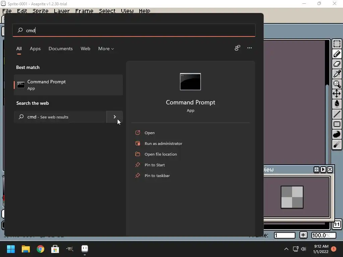Image resolution: width=343 pixels, height=257 pixels.
Task: Click the large Command Prompt app icon
Action: 190,82
